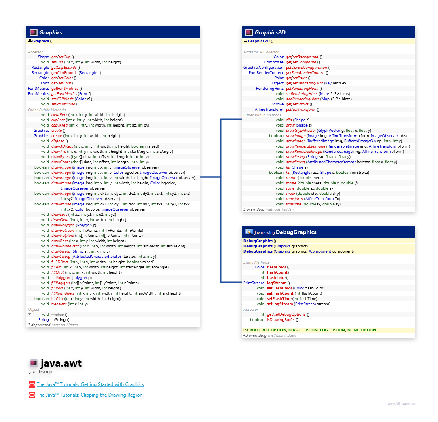
Task: Click the drawGlyphVector method entry
Action: pos(301,131)
